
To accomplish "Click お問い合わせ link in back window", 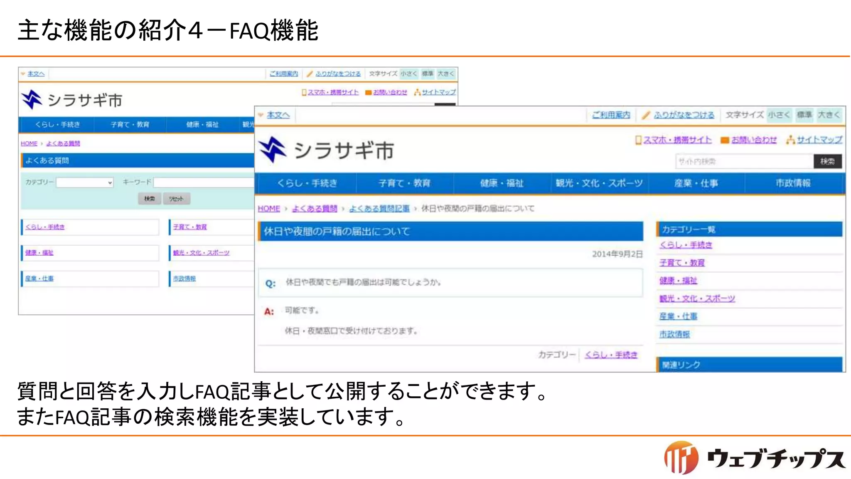I will click(390, 92).
